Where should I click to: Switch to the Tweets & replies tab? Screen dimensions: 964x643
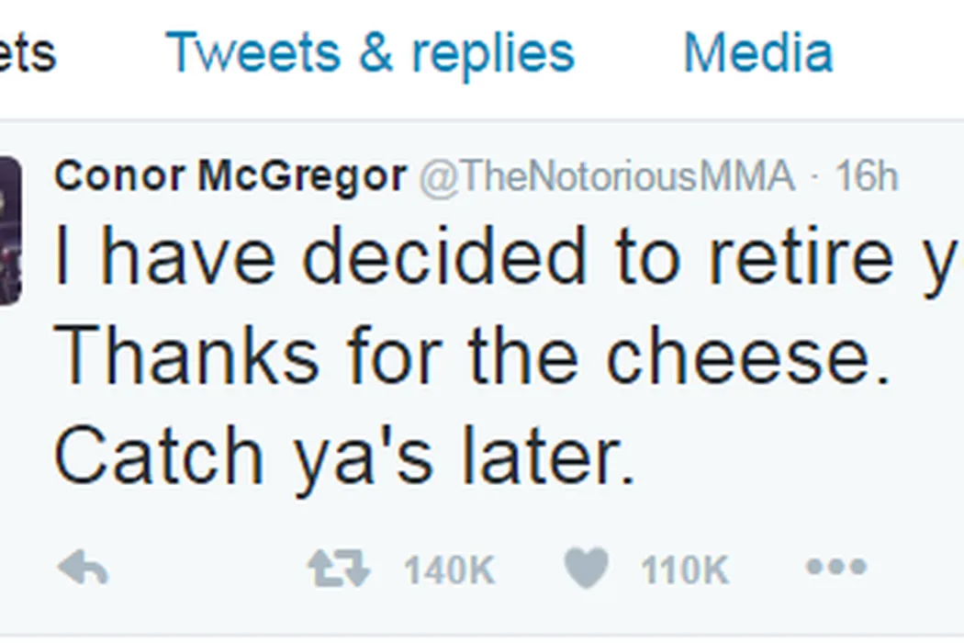tap(370, 53)
